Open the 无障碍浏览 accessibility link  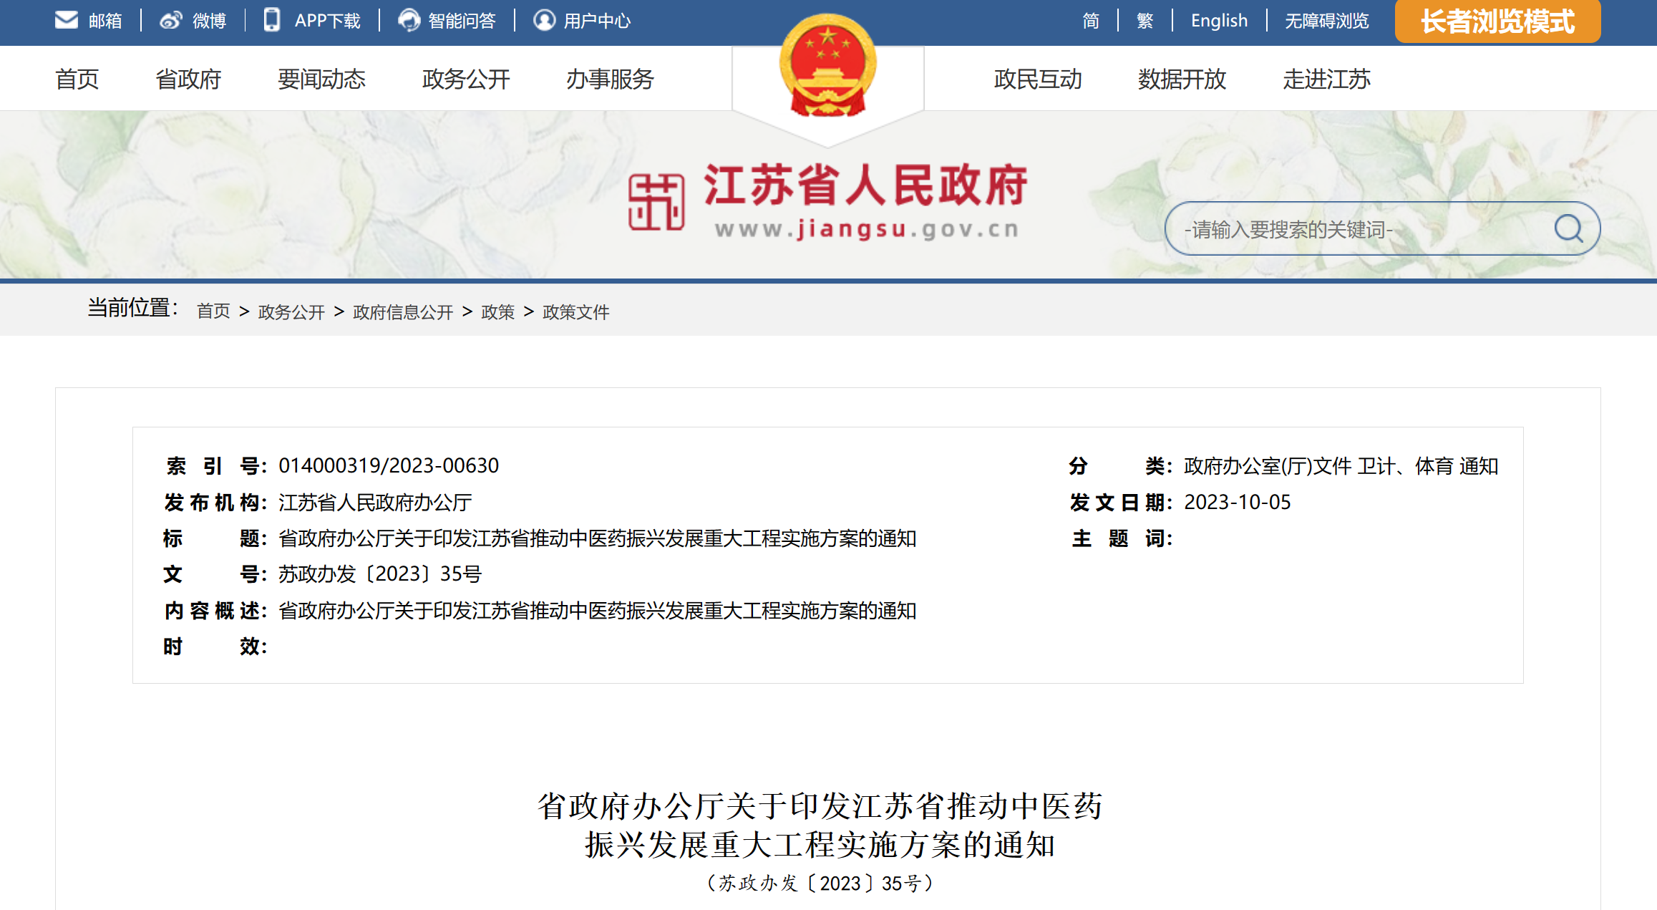1326,21
